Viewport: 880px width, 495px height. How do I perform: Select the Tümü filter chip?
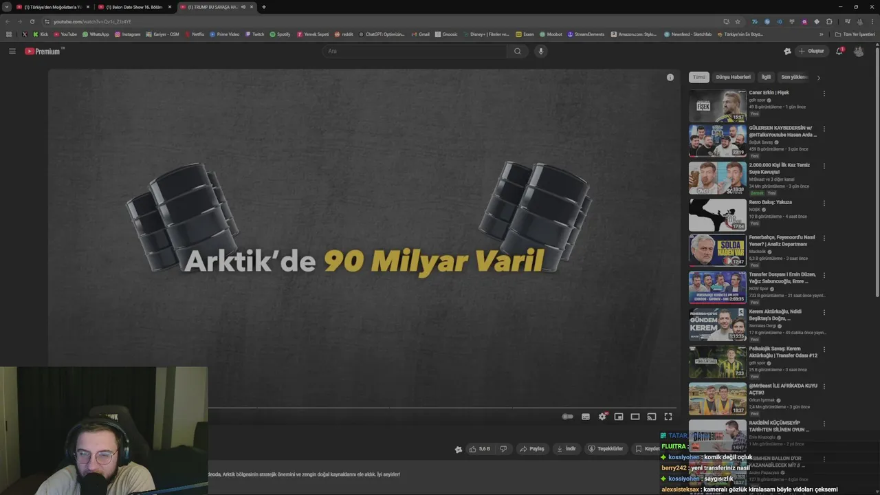tap(699, 77)
